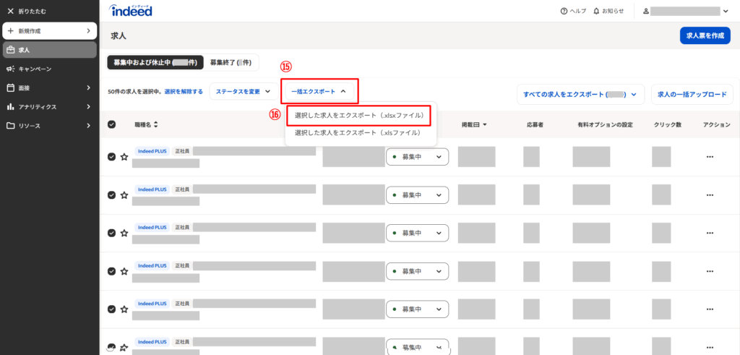Screen dimensions: 740x355
Task: Switch to 募集終了 tab
Action: [231, 63]
